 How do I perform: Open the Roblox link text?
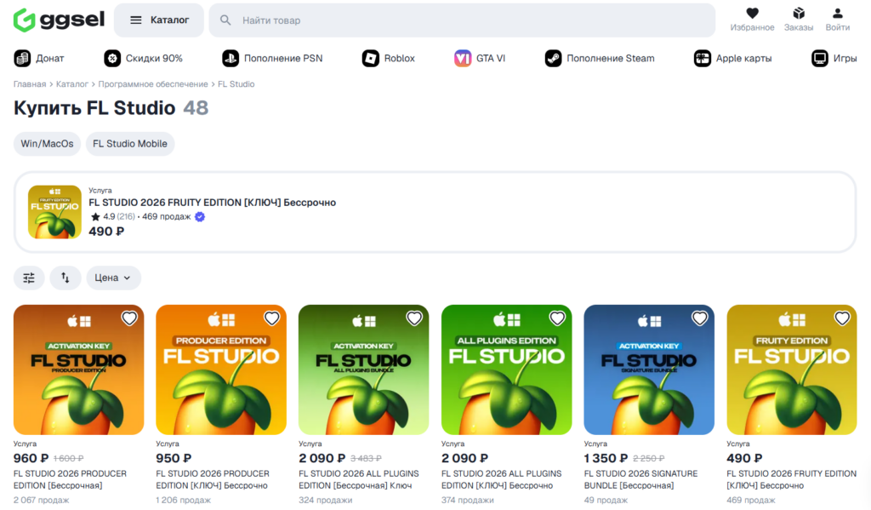[400, 59]
